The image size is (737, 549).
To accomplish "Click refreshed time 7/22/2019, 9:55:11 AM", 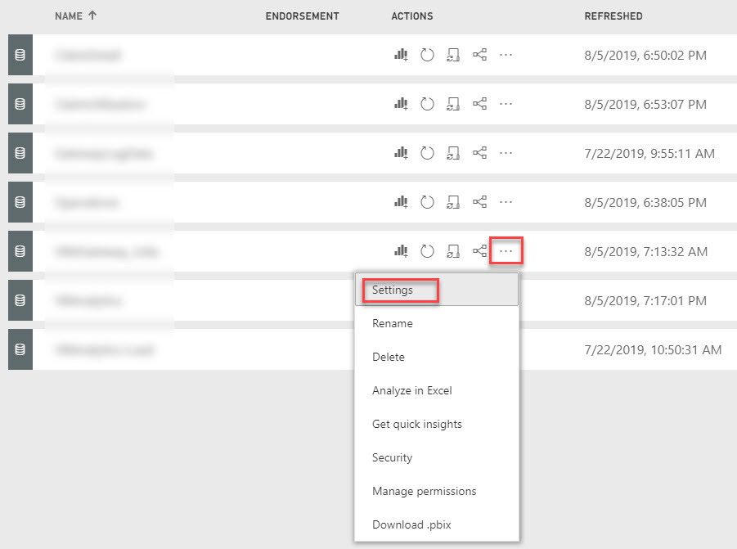I will click(649, 154).
